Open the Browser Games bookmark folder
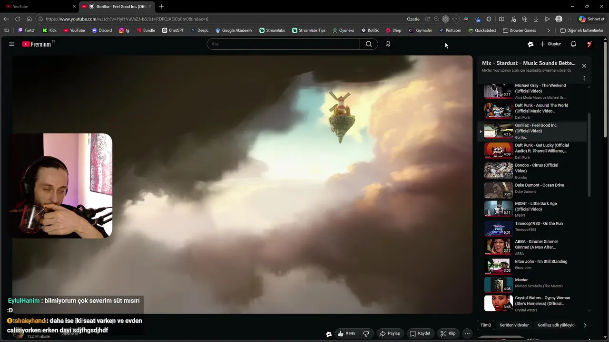 click(519, 30)
